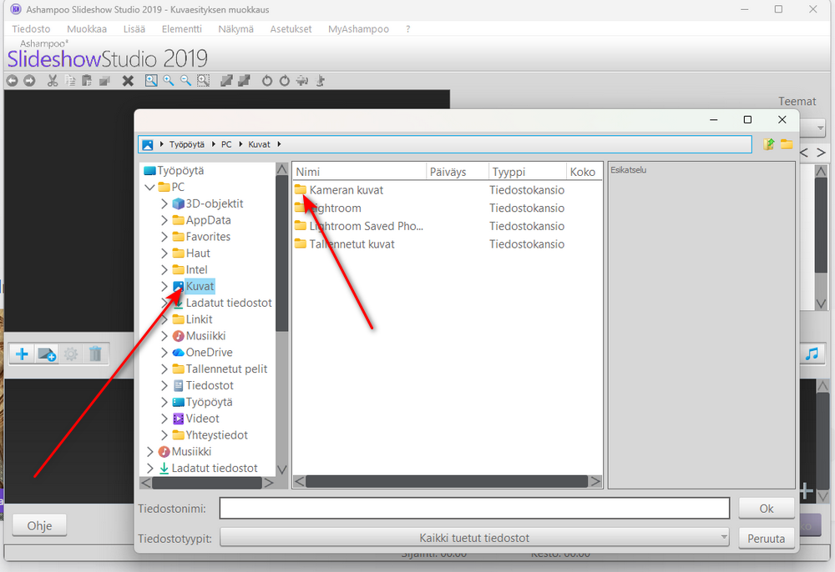Click the Tiedostonimi filename input field
The height and width of the screenshot is (572, 835).
pyautogui.click(x=474, y=508)
